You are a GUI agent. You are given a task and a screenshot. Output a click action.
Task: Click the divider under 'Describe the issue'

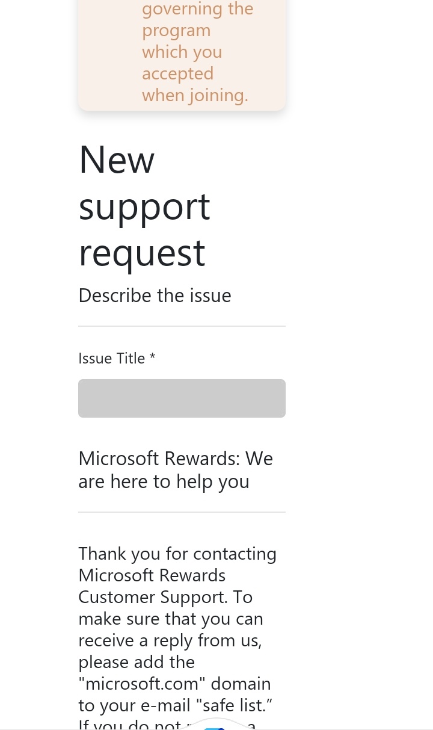(182, 326)
